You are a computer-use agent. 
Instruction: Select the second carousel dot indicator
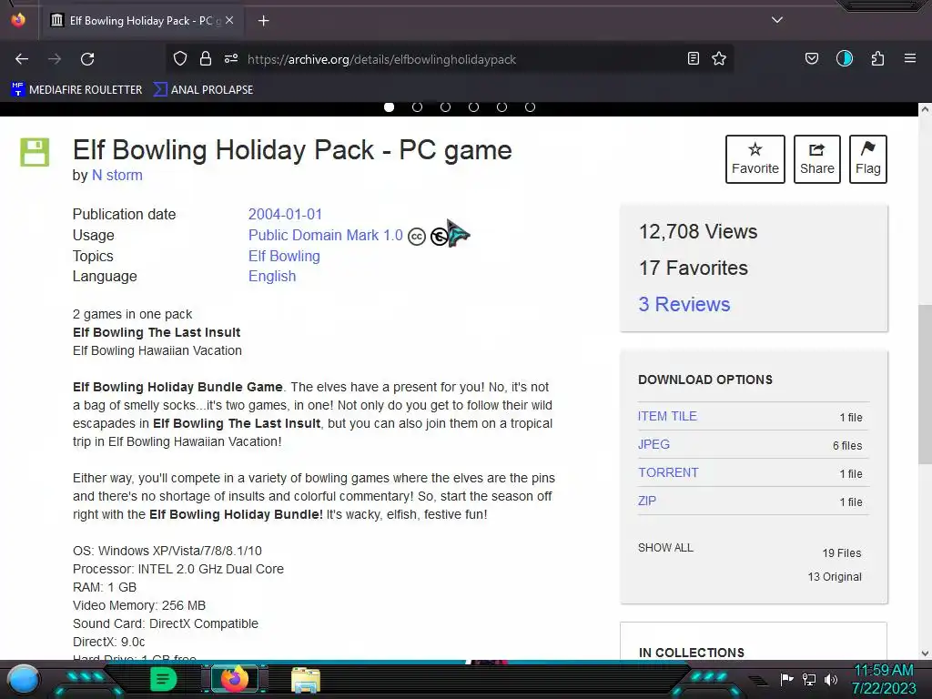point(417,107)
